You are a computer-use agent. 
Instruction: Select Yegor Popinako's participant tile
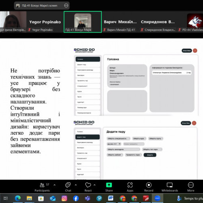(x=45, y=22)
